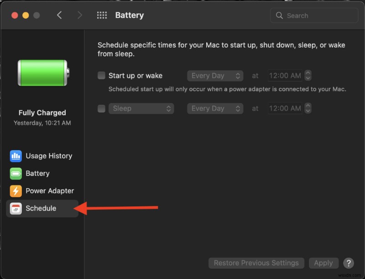Viewport: 365px width, 279px height.
Task: Click the help question mark icon
Action: [x=349, y=263]
